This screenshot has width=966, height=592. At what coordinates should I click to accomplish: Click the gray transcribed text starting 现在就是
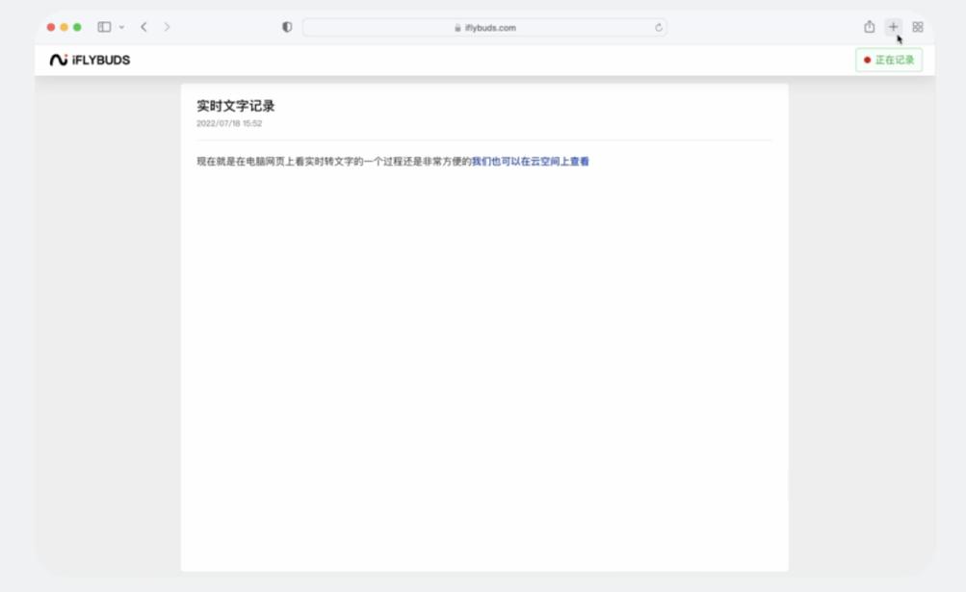[333, 162]
